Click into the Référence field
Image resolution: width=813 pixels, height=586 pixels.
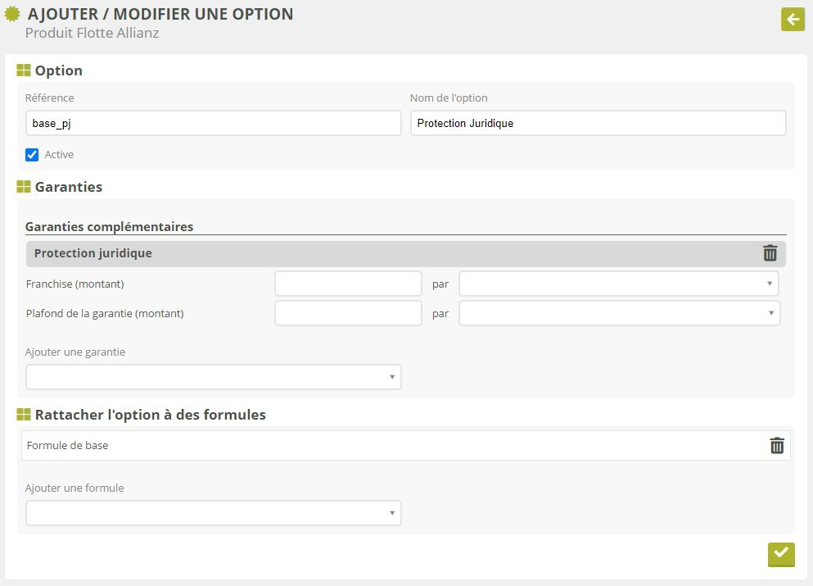213,123
